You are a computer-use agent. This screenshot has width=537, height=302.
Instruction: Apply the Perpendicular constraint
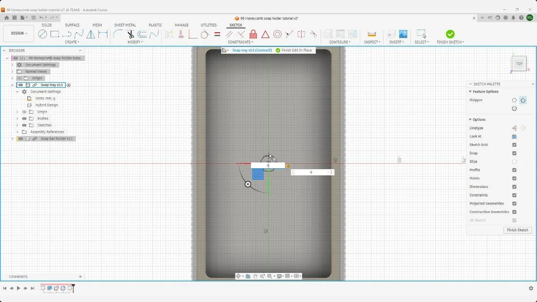point(241,34)
